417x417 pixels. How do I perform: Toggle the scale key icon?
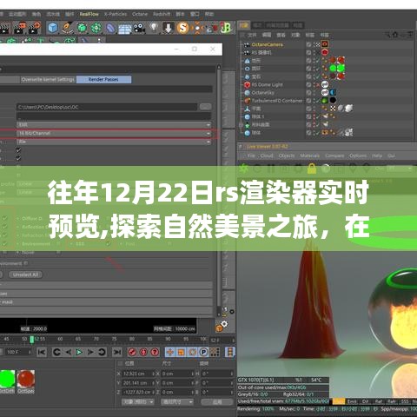point(182,352)
